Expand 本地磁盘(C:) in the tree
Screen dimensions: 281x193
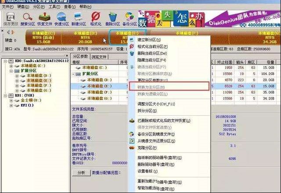(x=11, y=66)
